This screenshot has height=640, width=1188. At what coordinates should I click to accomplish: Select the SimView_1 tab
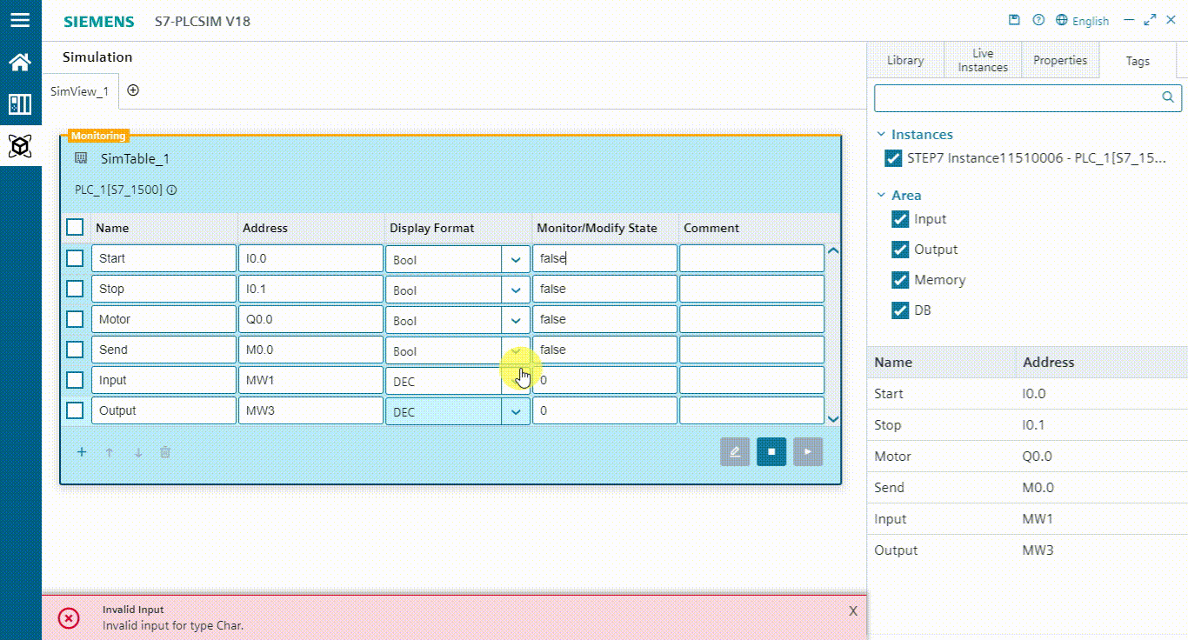click(x=79, y=91)
